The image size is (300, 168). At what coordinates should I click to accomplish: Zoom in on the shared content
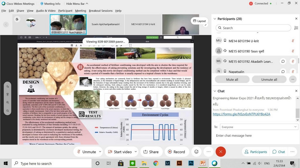tap(8, 103)
